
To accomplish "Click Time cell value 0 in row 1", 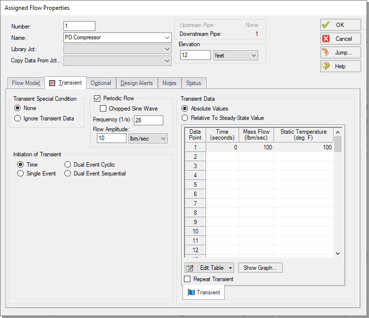I will click(x=222, y=147).
